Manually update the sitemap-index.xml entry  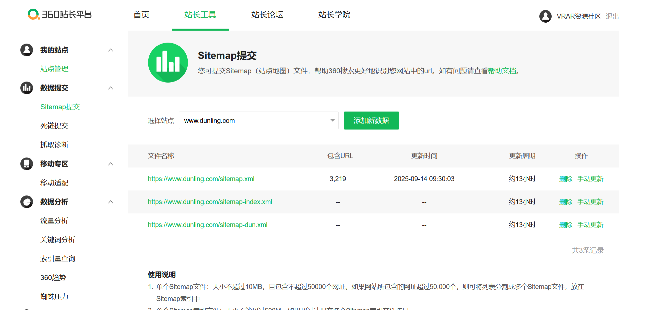[x=590, y=202]
